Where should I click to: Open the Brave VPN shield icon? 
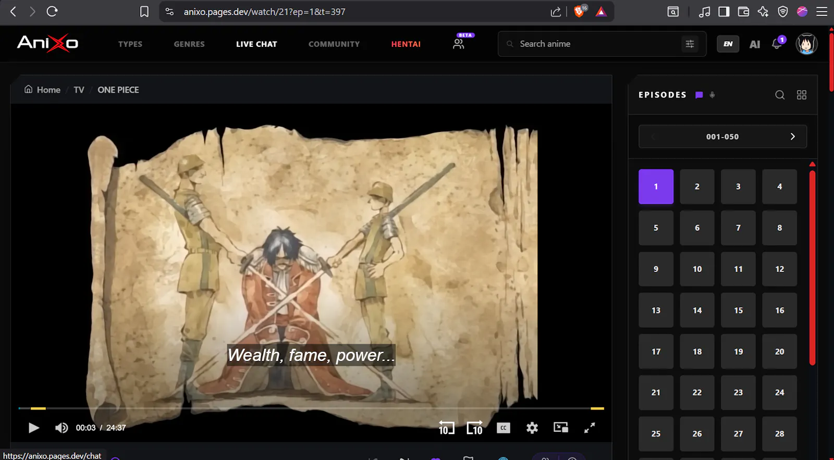click(x=783, y=11)
